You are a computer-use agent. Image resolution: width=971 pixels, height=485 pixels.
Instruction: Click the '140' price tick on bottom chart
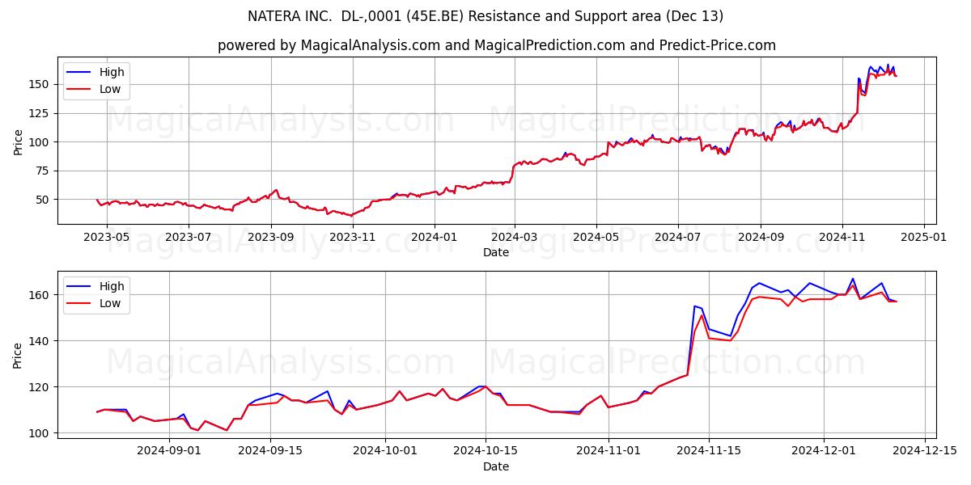40,341
